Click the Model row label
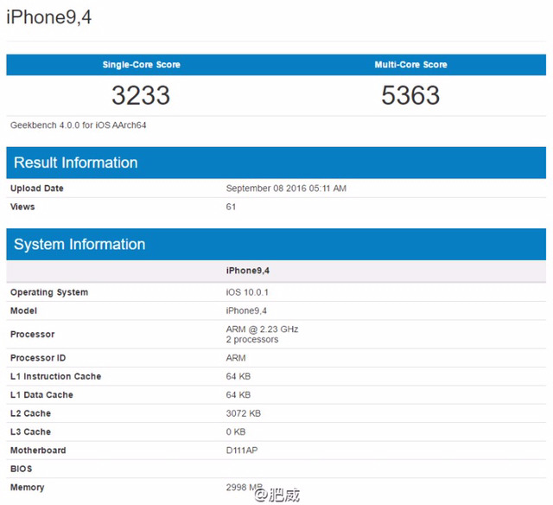 click(x=23, y=311)
